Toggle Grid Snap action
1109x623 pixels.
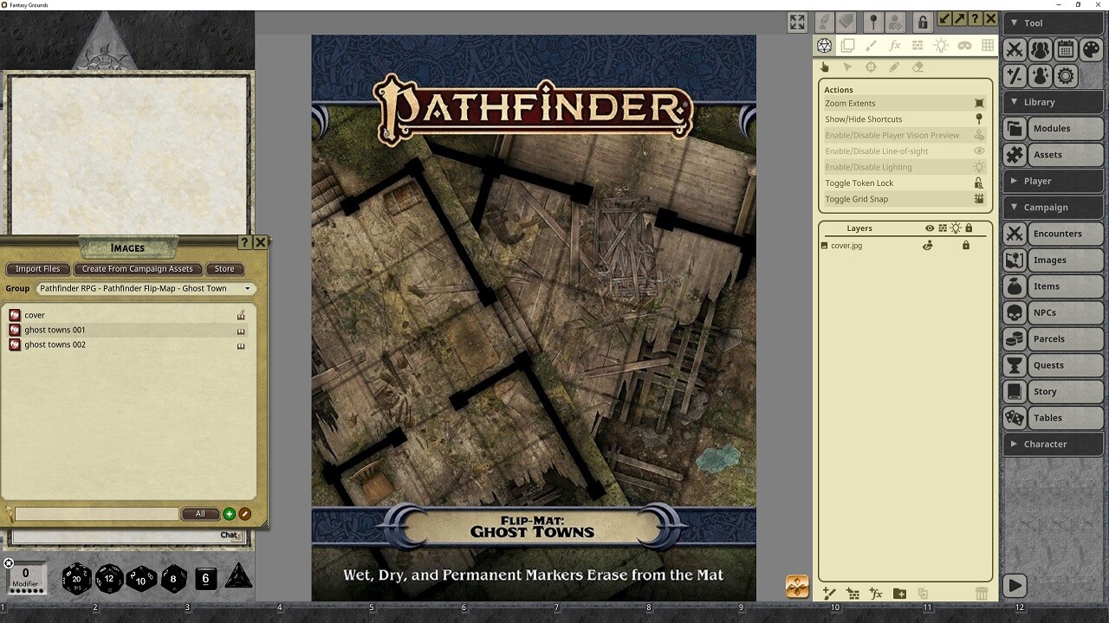click(x=901, y=198)
